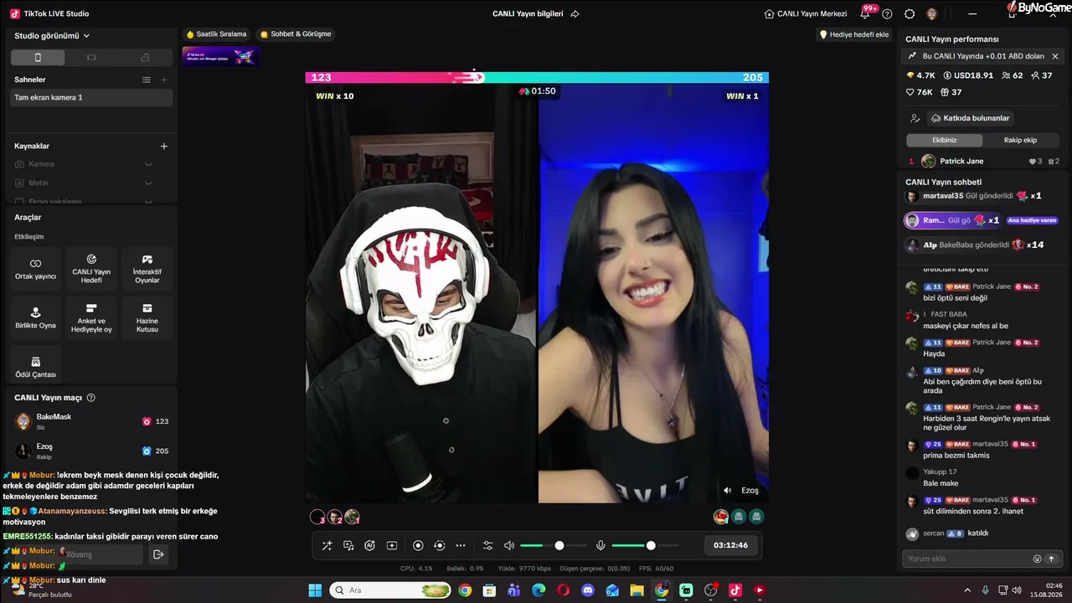Click the 03:12:46 live duration button
The width and height of the screenshot is (1072, 603).
tap(730, 545)
